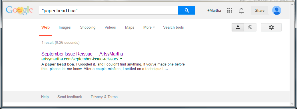Open the settings gear menu
297x109 pixels.
point(271,27)
